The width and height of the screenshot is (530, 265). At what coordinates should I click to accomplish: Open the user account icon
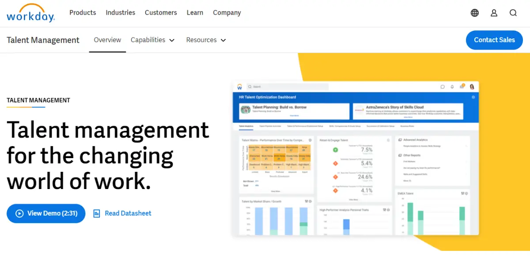[494, 13]
